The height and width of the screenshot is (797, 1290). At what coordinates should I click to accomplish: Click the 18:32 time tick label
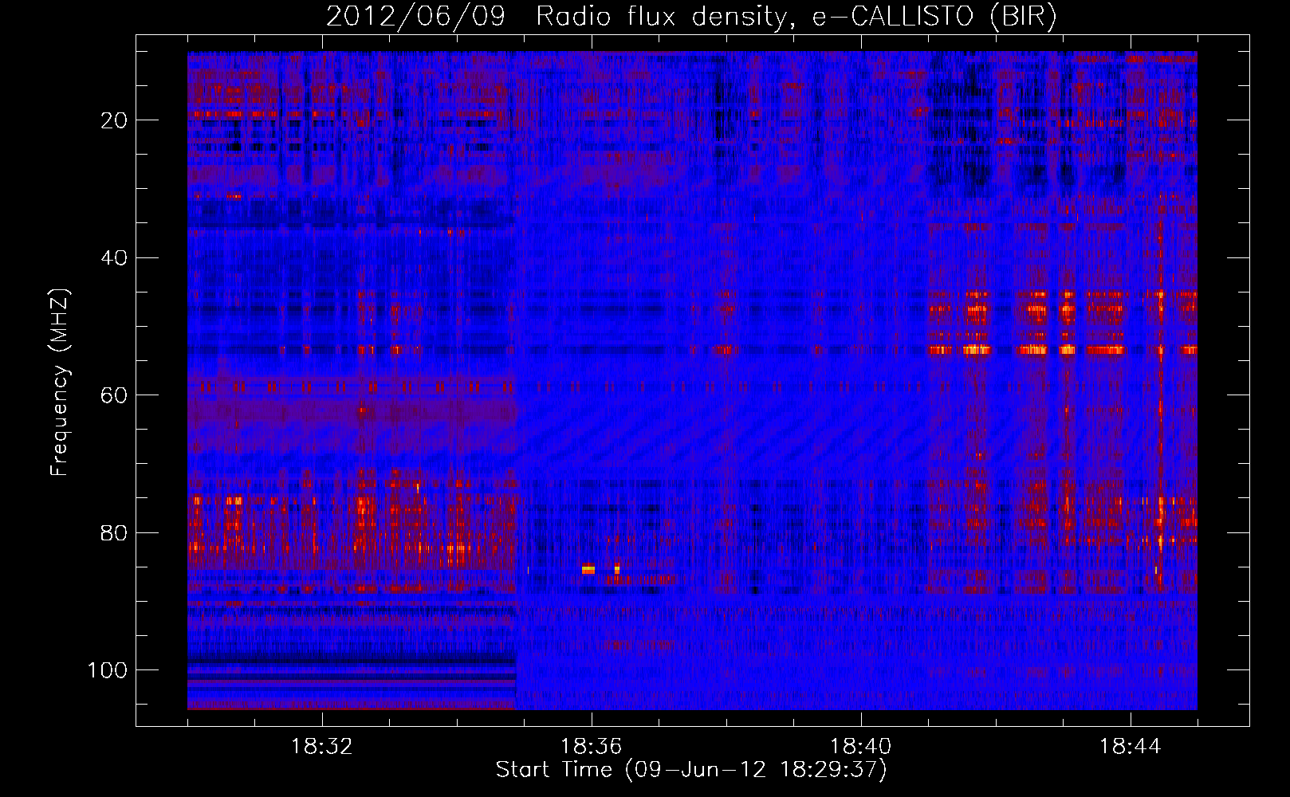(322, 747)
